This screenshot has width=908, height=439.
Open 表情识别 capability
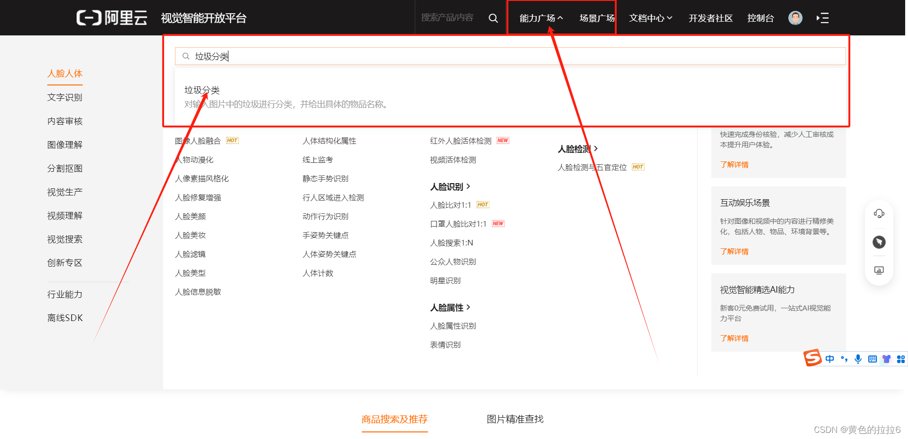(x=445, y=345)
